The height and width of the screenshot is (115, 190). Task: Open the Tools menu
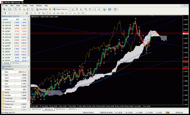(x=32, y=5)
